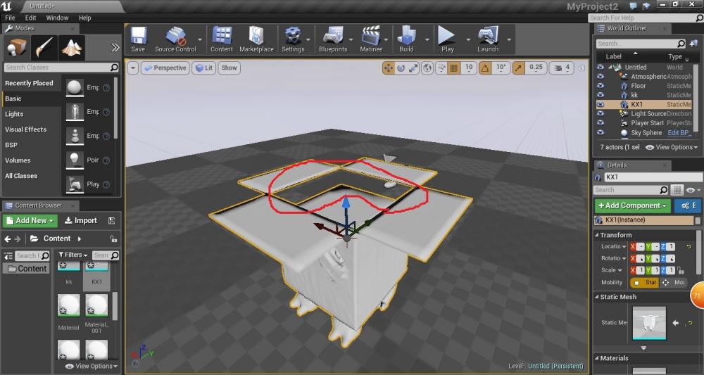The width and height of the screenshot is (704, 375).
Task: Select rotate gizmo tool in viewport
Action: 401,68
